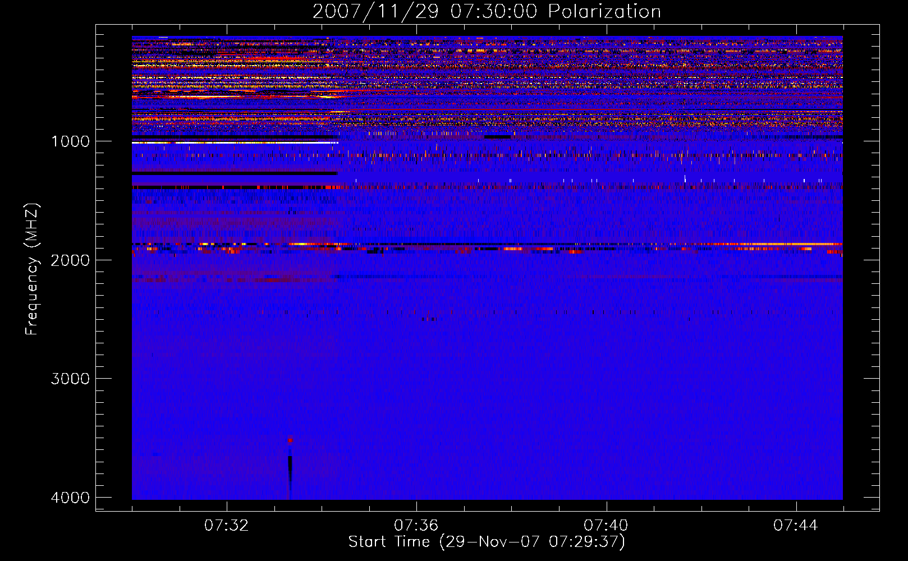Click the thick black band near 1300 MHz
The image size is (908, 561).
(234, 173)
